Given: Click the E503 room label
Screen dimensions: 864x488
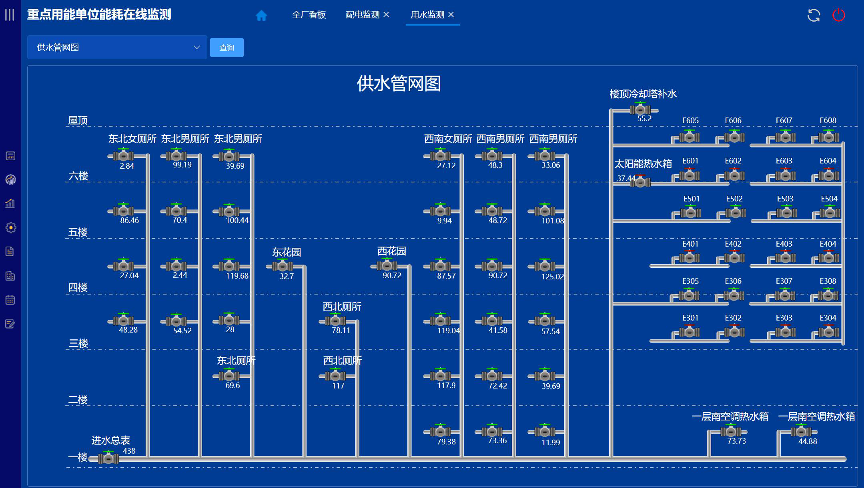Looking at the screenshot, I should (x=785, y=199).
